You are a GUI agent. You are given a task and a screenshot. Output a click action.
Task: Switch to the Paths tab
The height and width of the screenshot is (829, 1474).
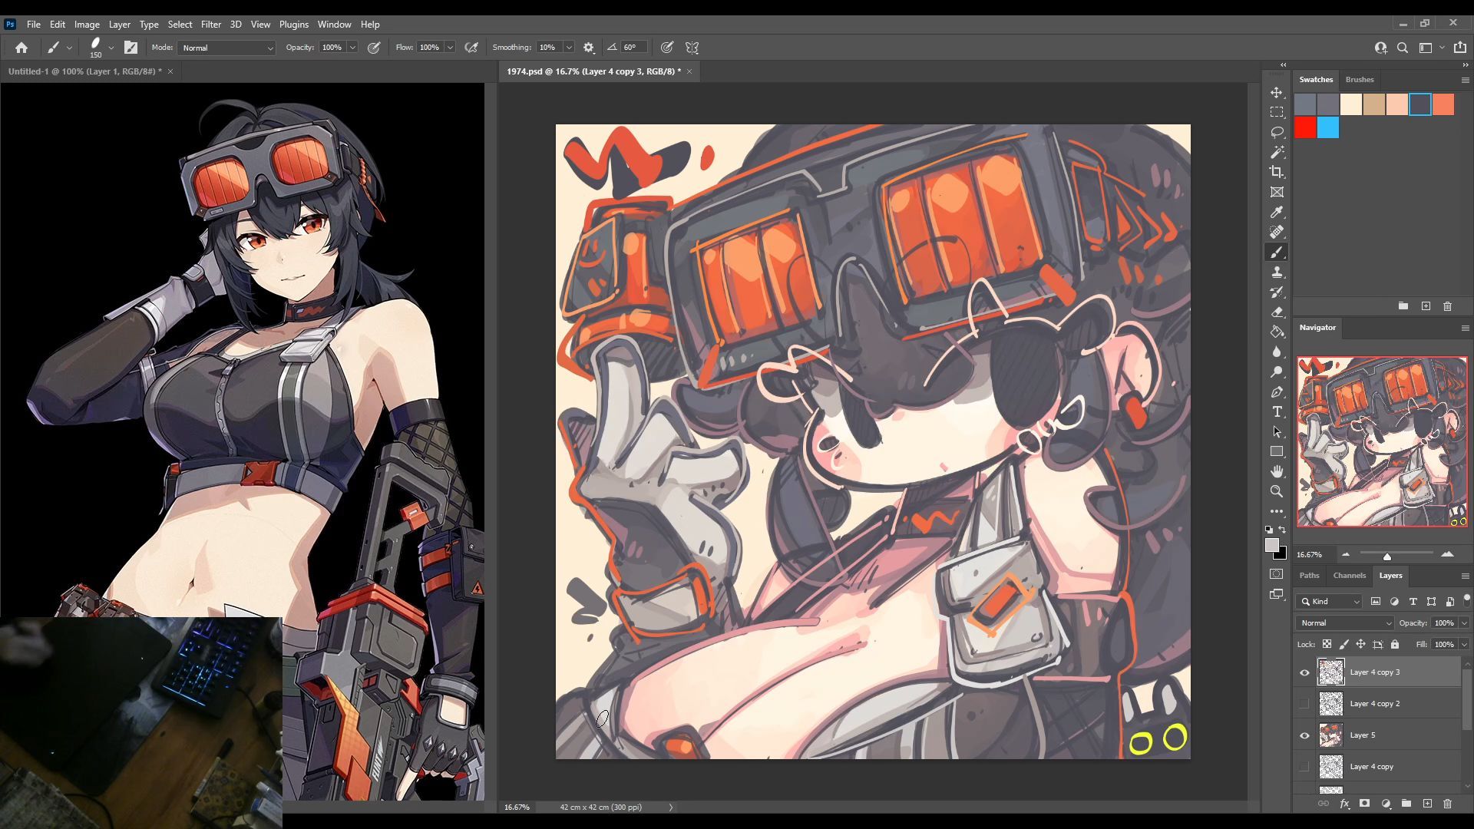point(1309,575)
